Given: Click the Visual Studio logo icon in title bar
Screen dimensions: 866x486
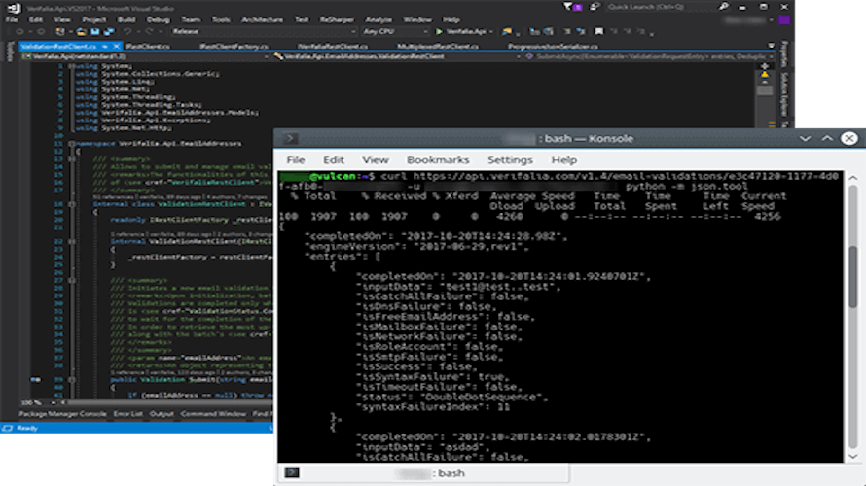Looking at the screenshot, I should 14,8.
